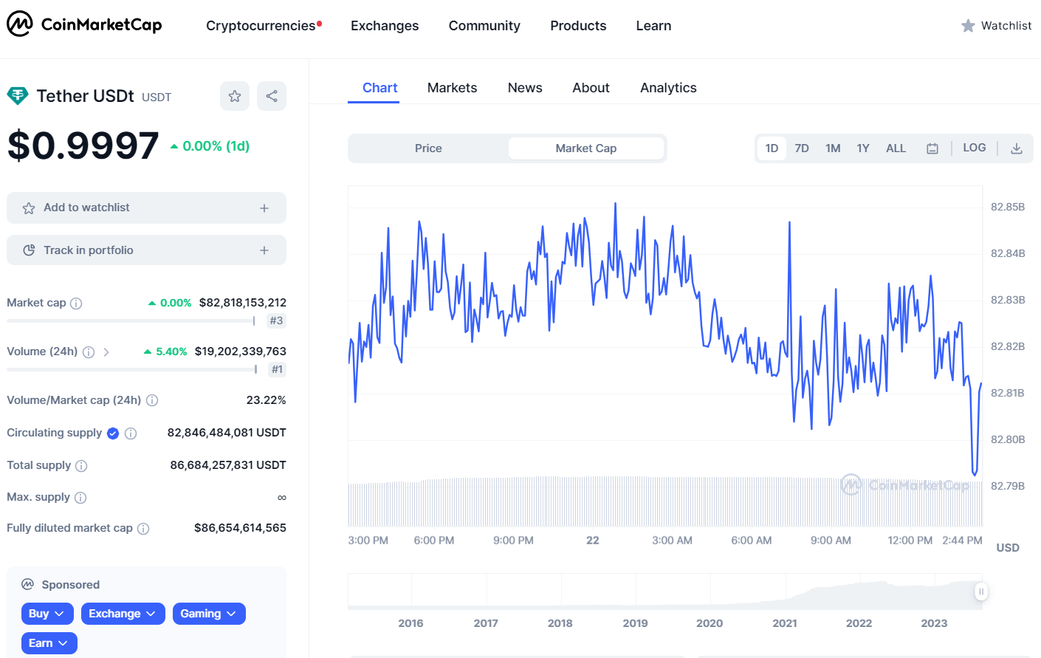Click the 2021 label on timeline navigator
1041x658 pixels.
pyautogui.click(x=785, y=623)
